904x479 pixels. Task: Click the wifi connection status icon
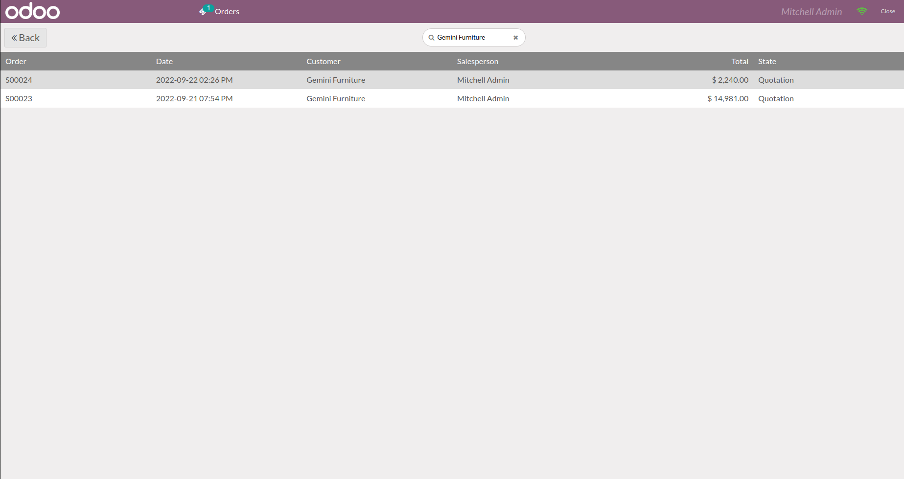[862, 11]
